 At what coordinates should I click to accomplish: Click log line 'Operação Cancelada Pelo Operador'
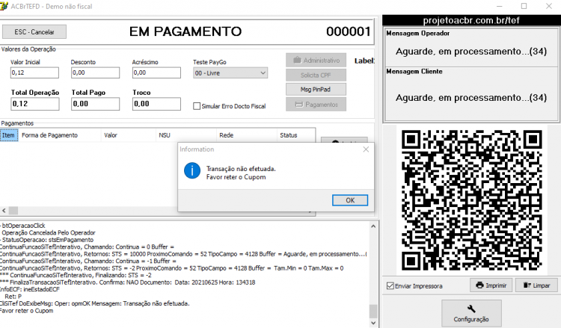49,232
